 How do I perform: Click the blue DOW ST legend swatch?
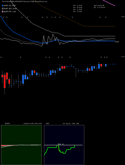pyautogui.click(x=2, y=5)
